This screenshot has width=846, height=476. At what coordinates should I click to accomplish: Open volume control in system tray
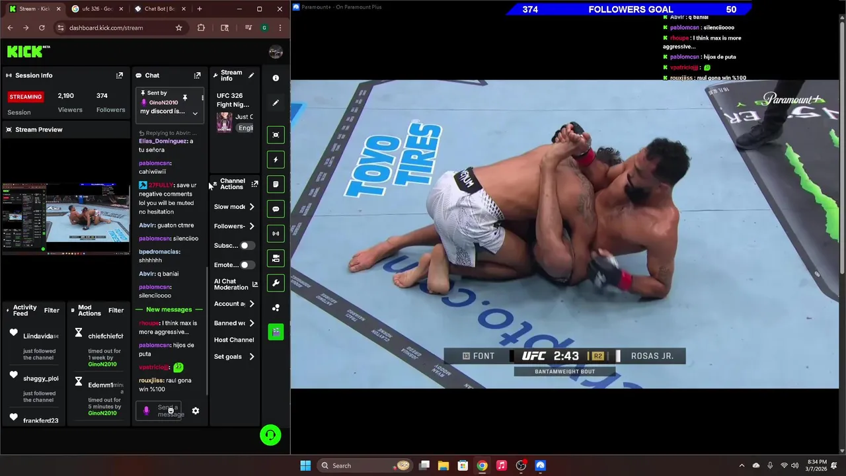795,465
